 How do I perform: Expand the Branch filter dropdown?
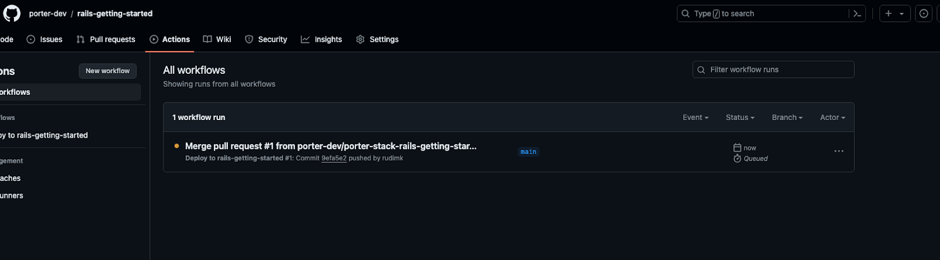pos(787,117)
